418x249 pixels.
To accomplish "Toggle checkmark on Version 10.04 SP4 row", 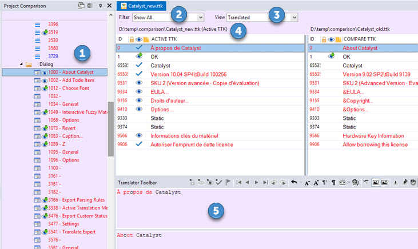I will (x=139, y=74).
